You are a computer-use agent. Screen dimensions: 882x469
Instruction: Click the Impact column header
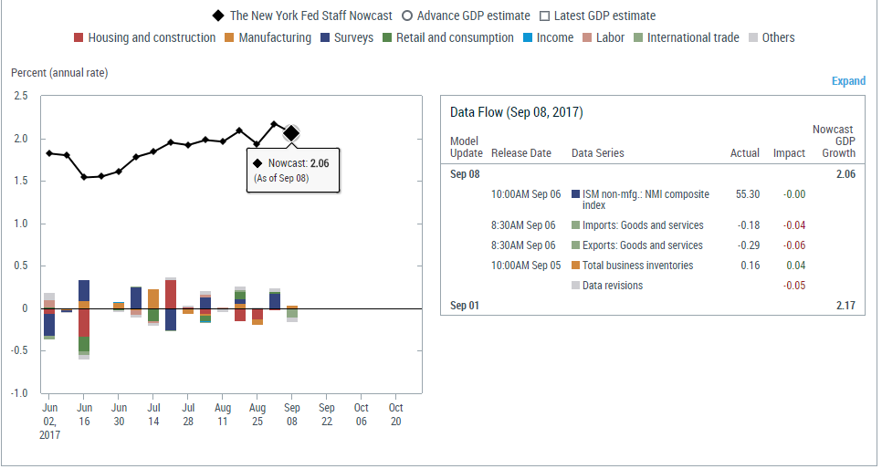coord(789,153)
